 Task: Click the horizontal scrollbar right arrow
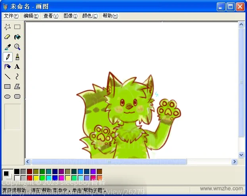tap(234, 162)
